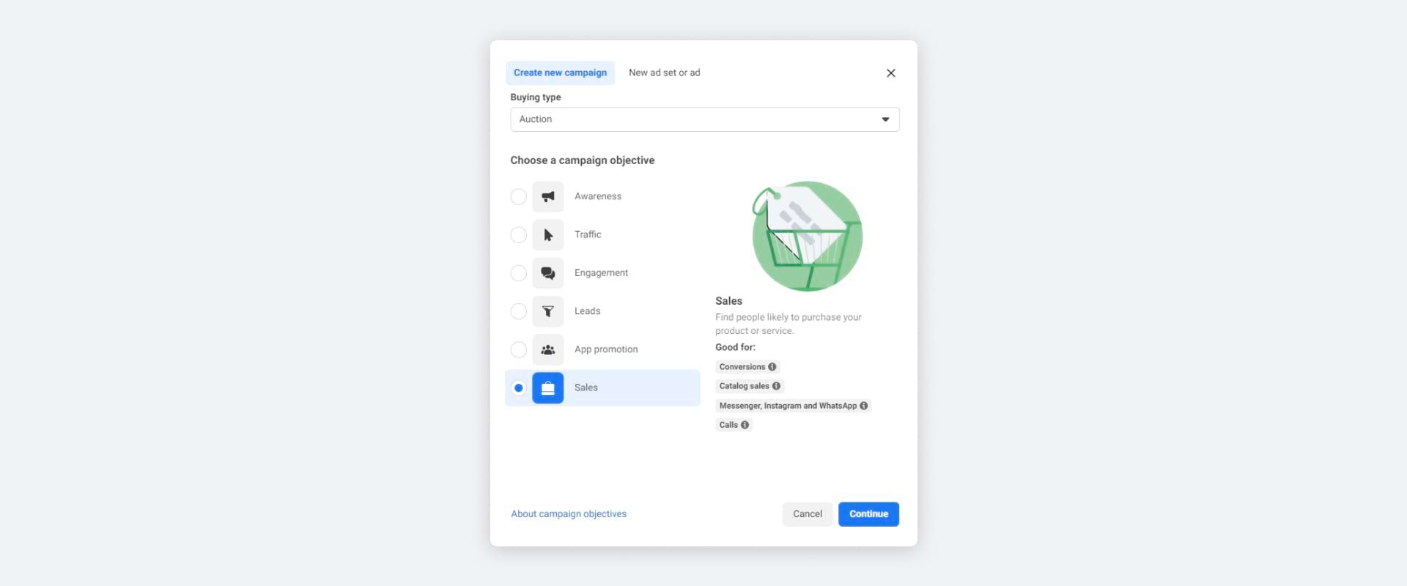Image resolution: width=1407 pixels, height=586 pixels.
Task: Open About campaign objectives link
Action: point(569,514)
